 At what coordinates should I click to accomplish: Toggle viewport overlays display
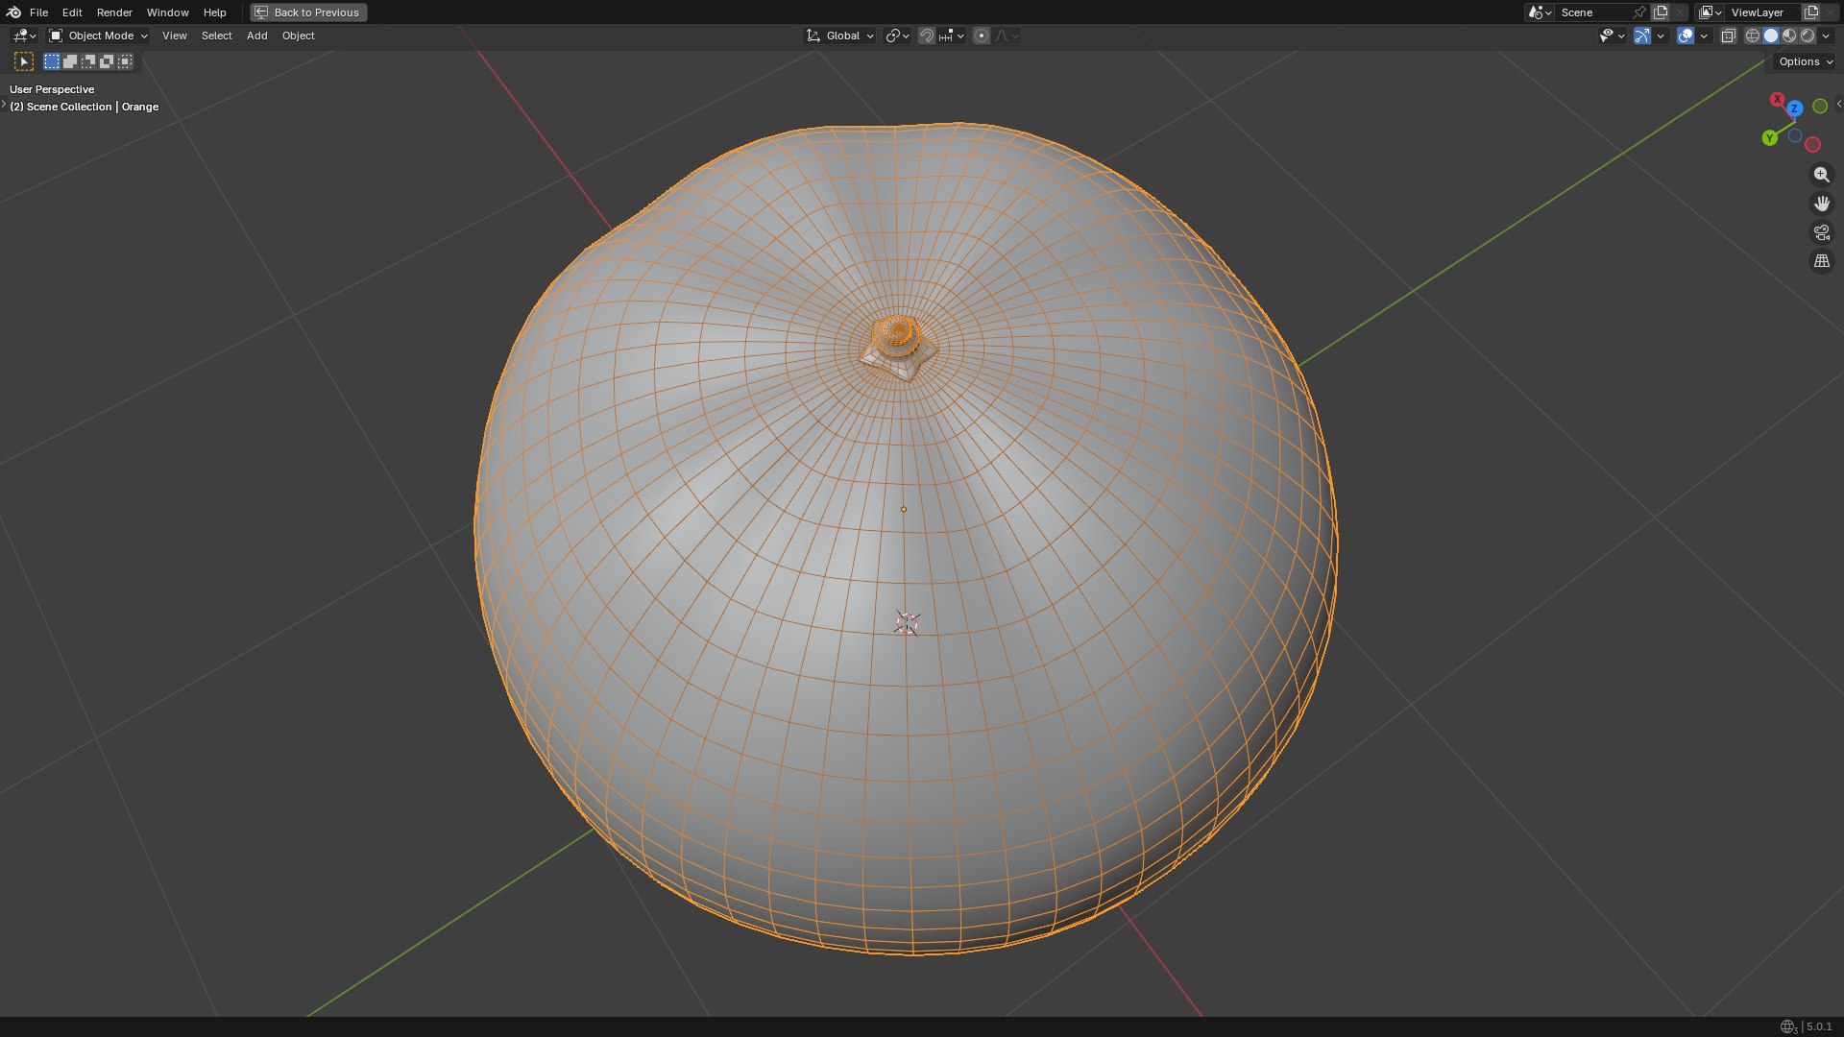(1686, 36)
